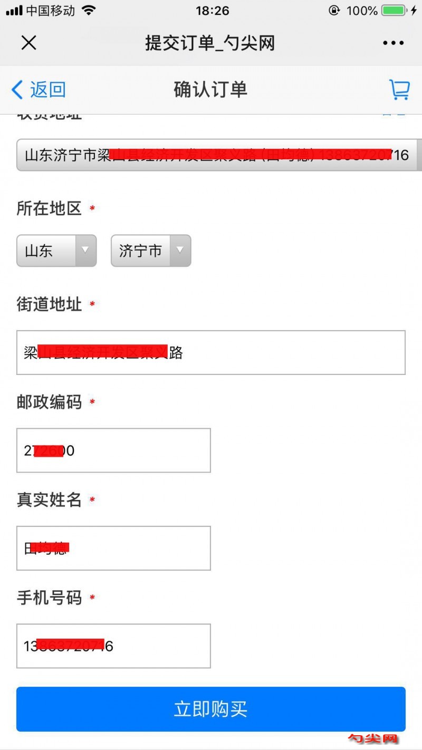Tap the close X icon on the page
The image size is (422, 750).
pos(28,43)
